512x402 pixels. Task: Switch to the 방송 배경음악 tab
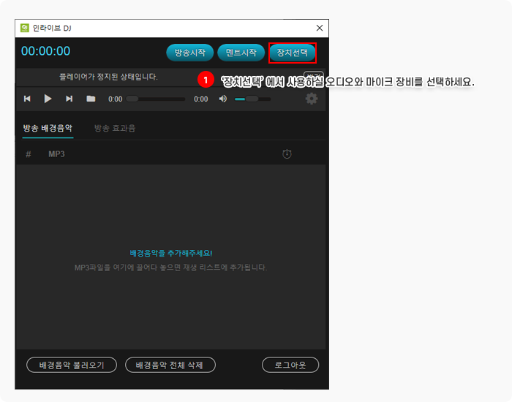[48, 128]
